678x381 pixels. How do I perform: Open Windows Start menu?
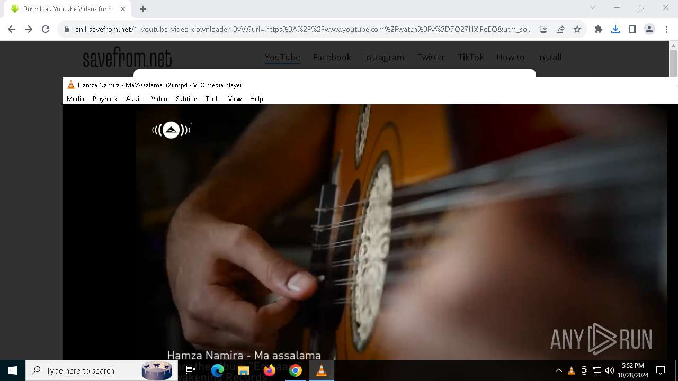pyautogui.click(x=13, y=370)
